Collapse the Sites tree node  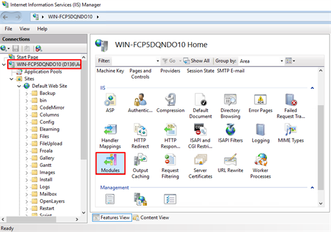pyautogui.click(x=12, y=79)
